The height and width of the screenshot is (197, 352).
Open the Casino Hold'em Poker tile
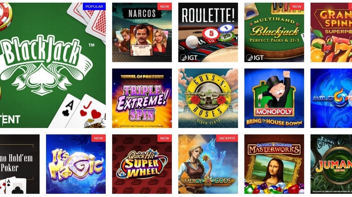pos(20,164)
